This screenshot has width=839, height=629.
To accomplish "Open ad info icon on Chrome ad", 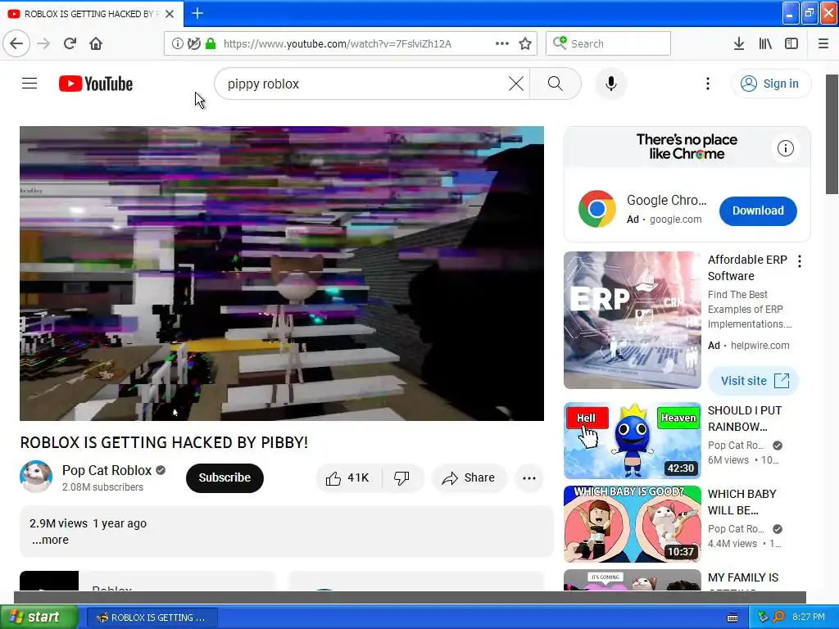I will pos(786,148).
